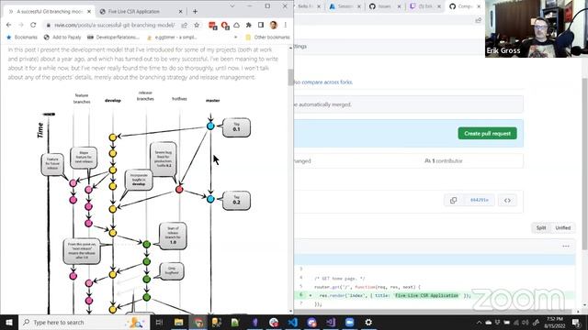The image size is (588, 330).
Task: Open compare across forks link
Action: 327,82
